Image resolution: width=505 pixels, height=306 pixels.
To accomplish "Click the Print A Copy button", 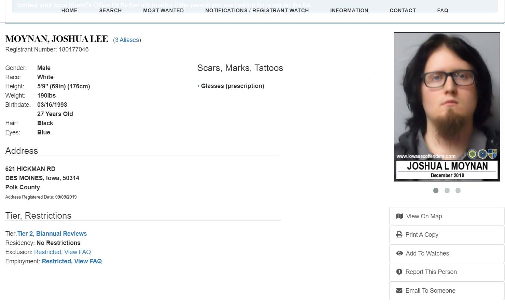I will 447,235.
